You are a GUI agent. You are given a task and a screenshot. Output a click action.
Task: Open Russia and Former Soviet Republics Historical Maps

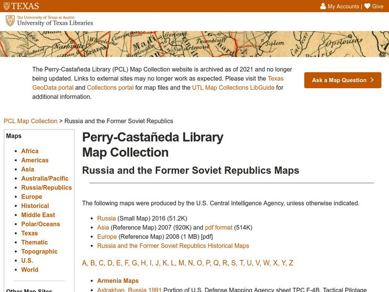pyautogui.click(x=173, y=246)
